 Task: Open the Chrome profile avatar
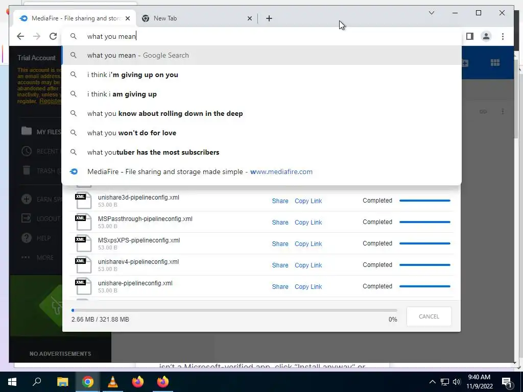point(486,36)
